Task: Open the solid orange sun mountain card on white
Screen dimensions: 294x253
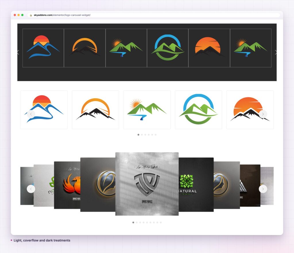Action: click(250, 110)
